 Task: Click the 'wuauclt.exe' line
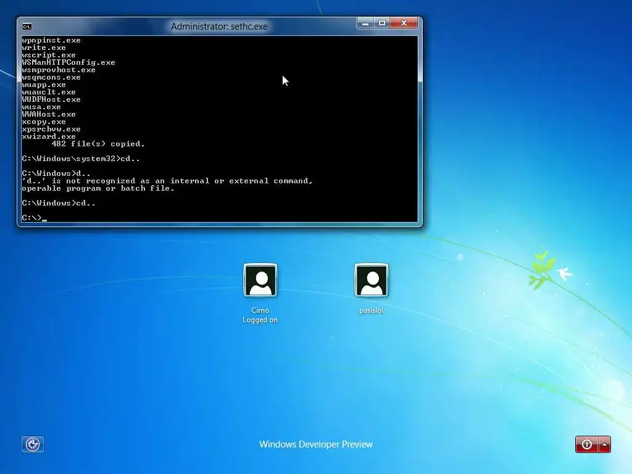tap(49, 92)
